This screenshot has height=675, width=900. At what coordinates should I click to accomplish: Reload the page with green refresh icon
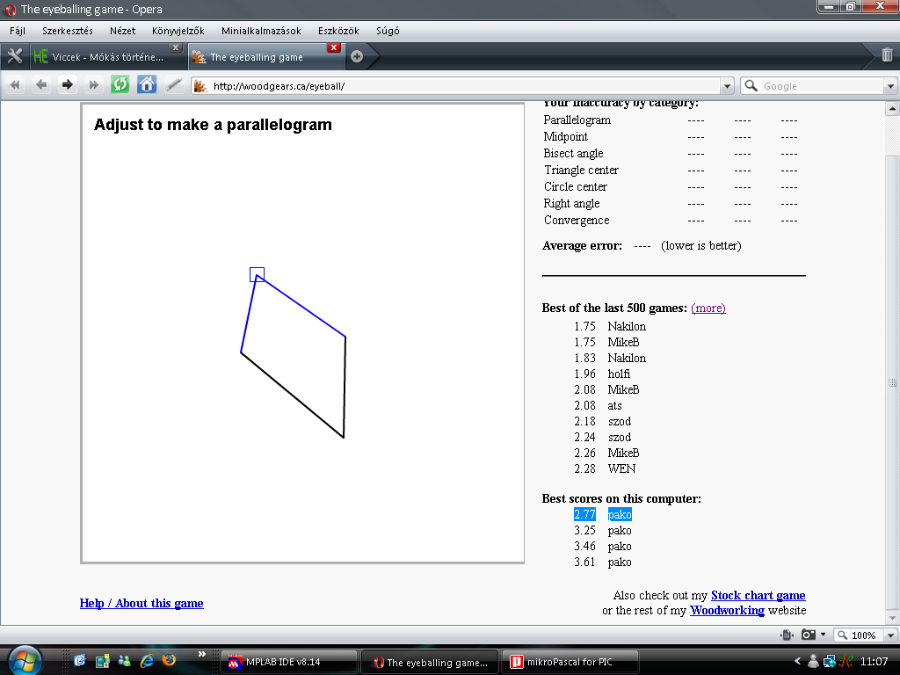[120, 85]
